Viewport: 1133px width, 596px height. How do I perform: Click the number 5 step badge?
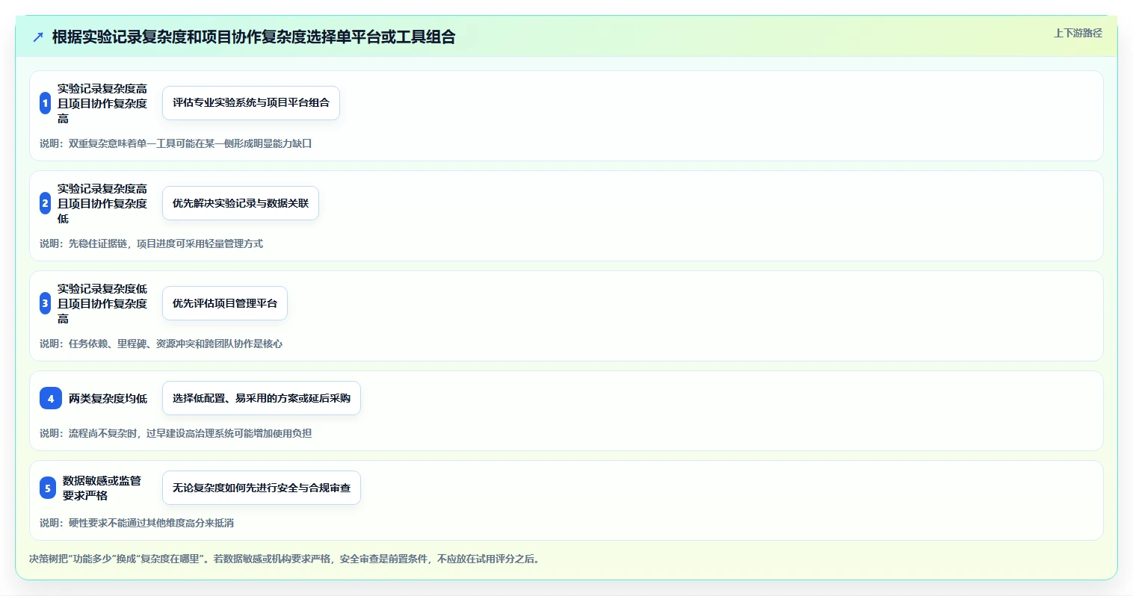tap(48, 488)
